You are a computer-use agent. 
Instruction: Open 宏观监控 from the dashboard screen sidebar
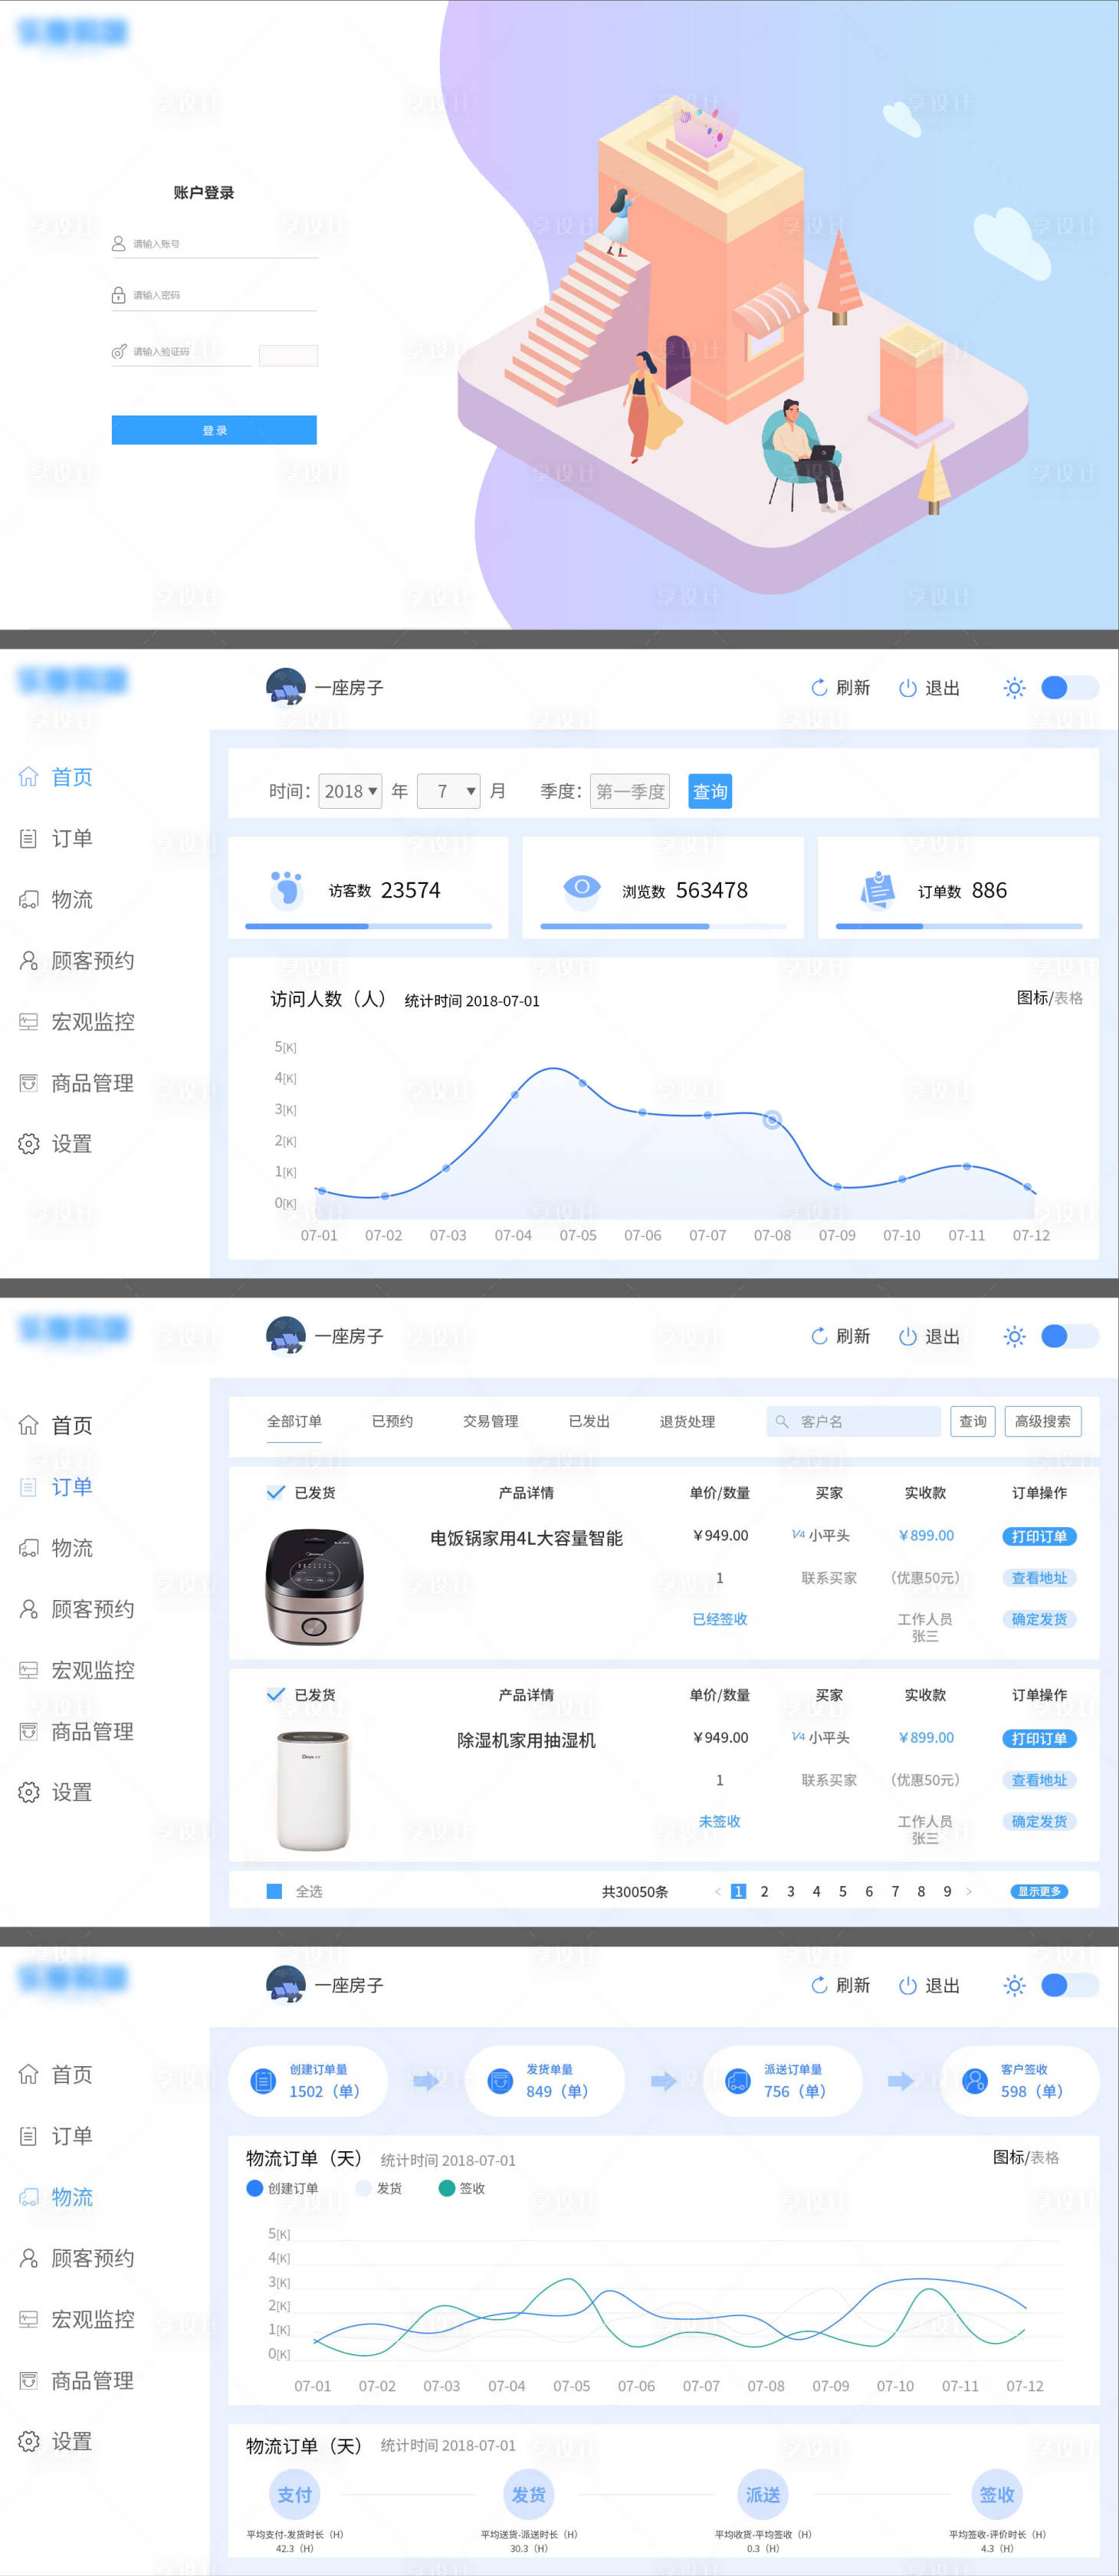pos(77,1021)
